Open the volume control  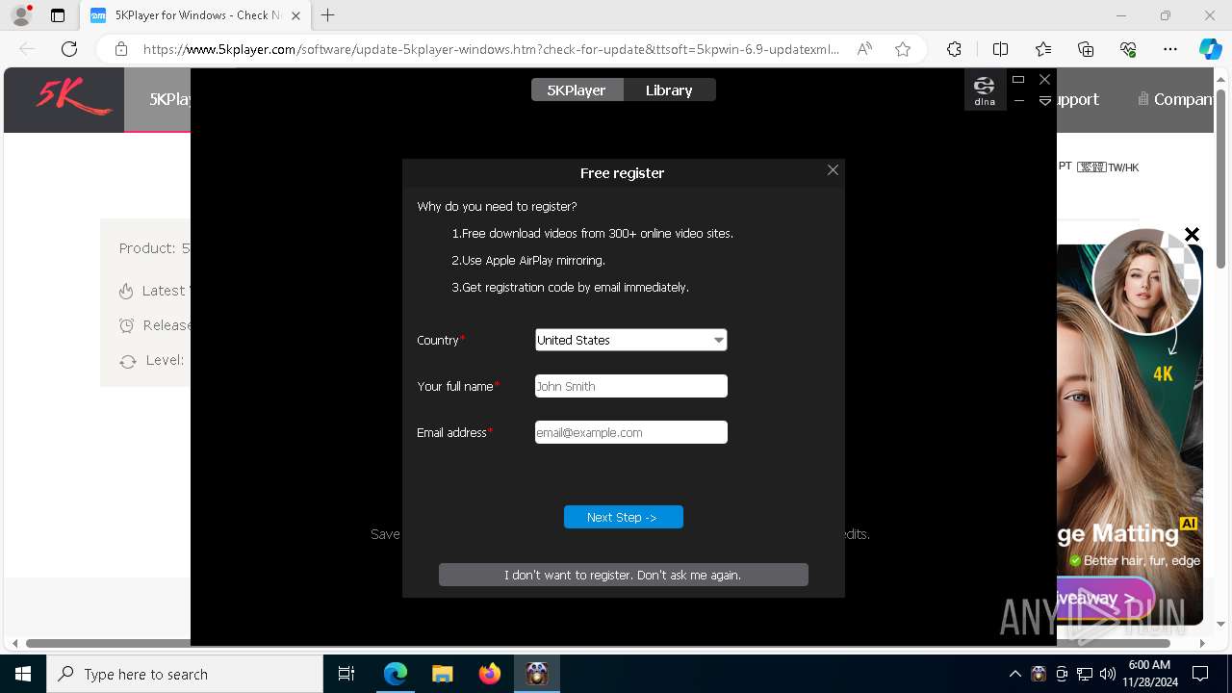[1107, 674]
